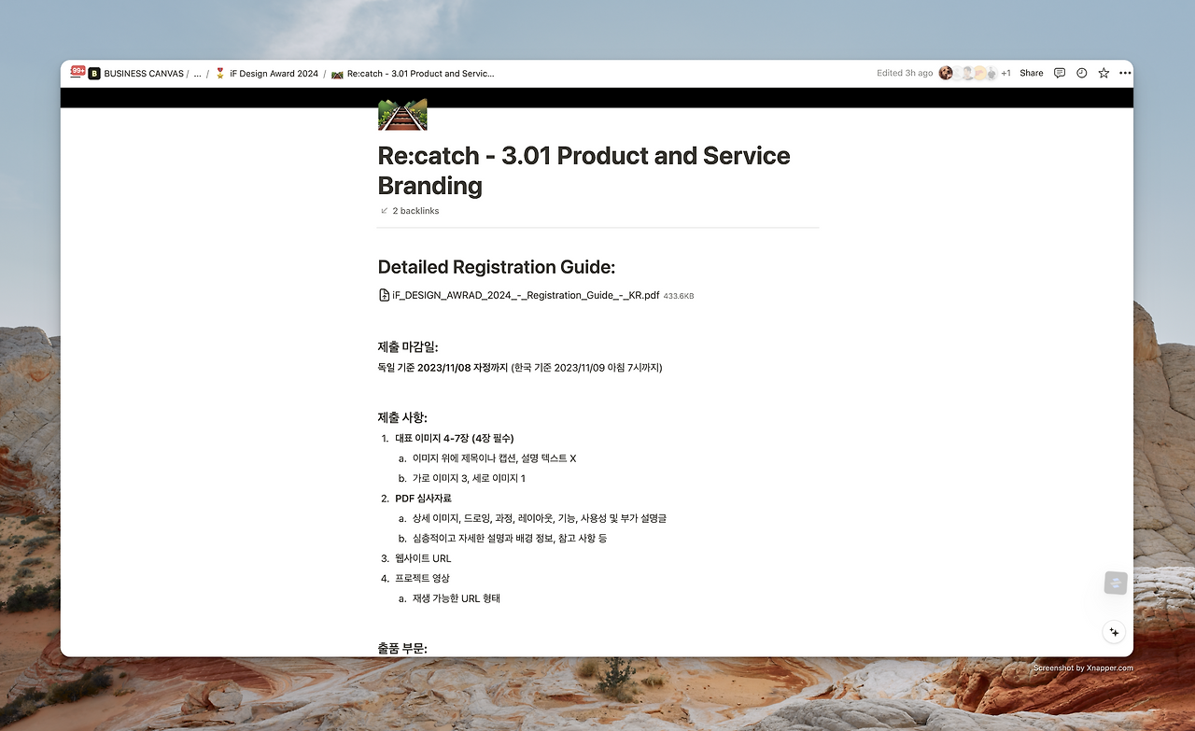Click list item 대표 이미지 4-7장
Image resolution: width=1195 pixels, height=731 pixels.
(x=455, y=439)
